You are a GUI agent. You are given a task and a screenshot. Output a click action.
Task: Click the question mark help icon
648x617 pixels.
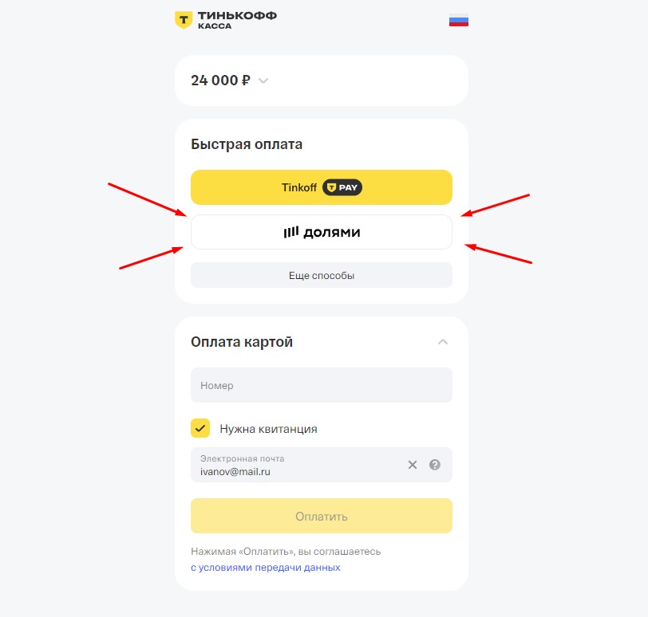pos(435,465)
